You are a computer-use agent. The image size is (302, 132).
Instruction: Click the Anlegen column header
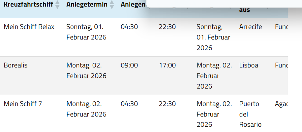[133, 5]
